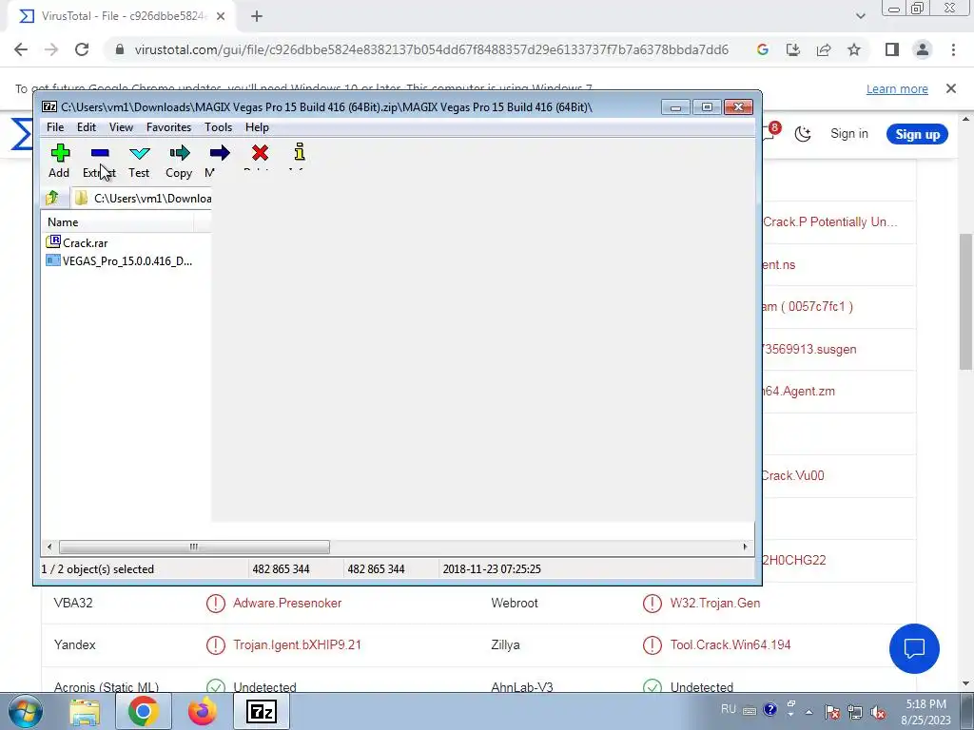The height and width of the screenshot is (730, 974).
Task: Open the Favorites menu in 7-Zip
Action: 168,127
